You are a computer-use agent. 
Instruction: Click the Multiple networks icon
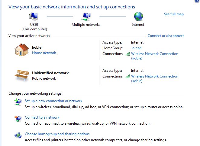pos(86,17)
